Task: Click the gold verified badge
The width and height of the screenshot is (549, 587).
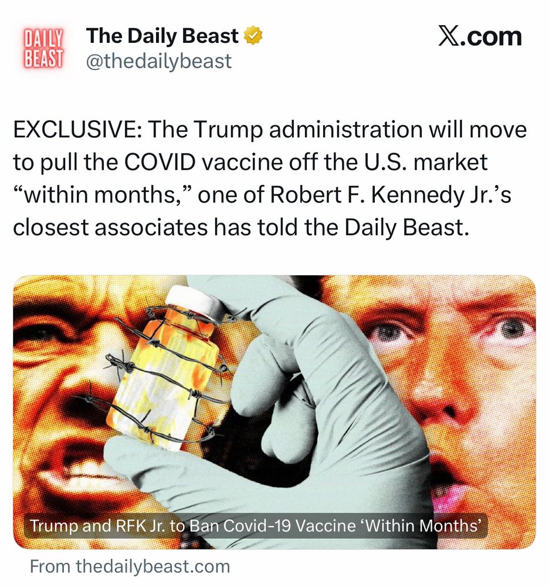Action: pos(253,35)
